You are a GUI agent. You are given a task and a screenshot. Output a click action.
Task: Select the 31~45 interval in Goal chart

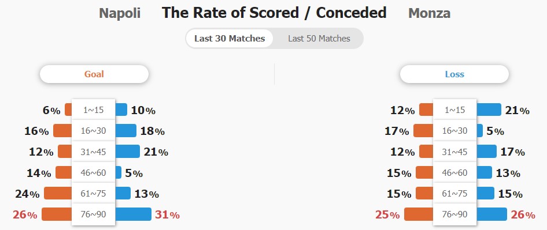pos(94,152)
